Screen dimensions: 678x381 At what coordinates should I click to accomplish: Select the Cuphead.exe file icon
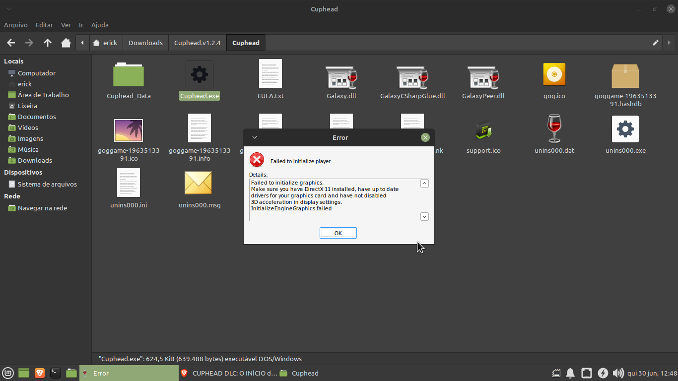tap(200, 74)
